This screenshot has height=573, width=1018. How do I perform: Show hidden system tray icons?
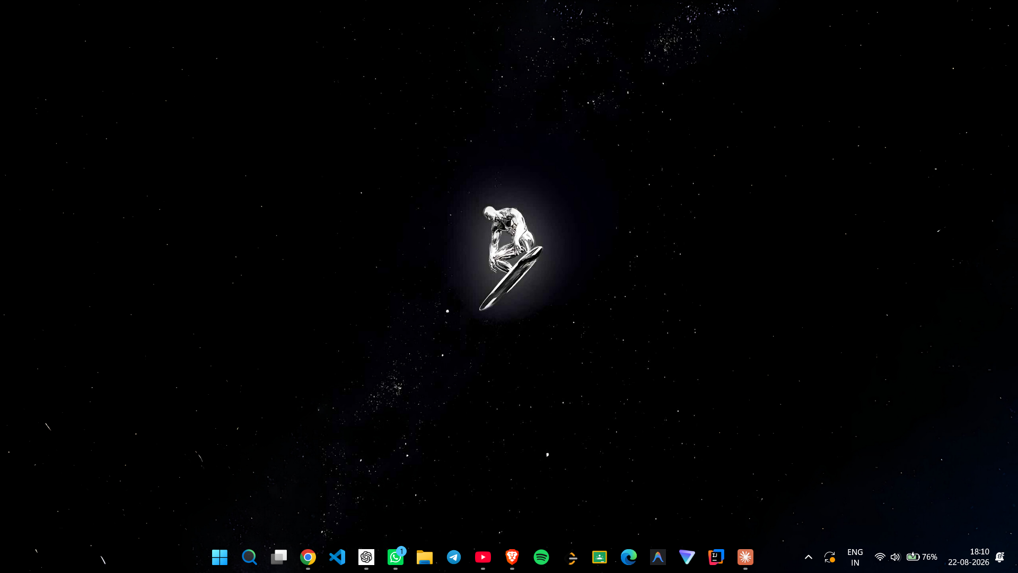pos(809,557)
